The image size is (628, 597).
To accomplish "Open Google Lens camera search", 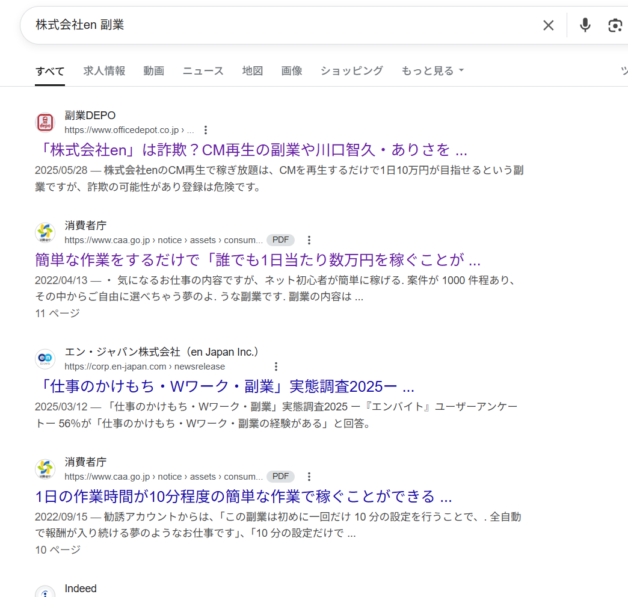I will tap(615, 25).
